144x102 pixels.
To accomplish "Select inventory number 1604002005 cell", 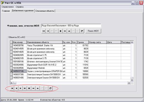I will 19,55.
